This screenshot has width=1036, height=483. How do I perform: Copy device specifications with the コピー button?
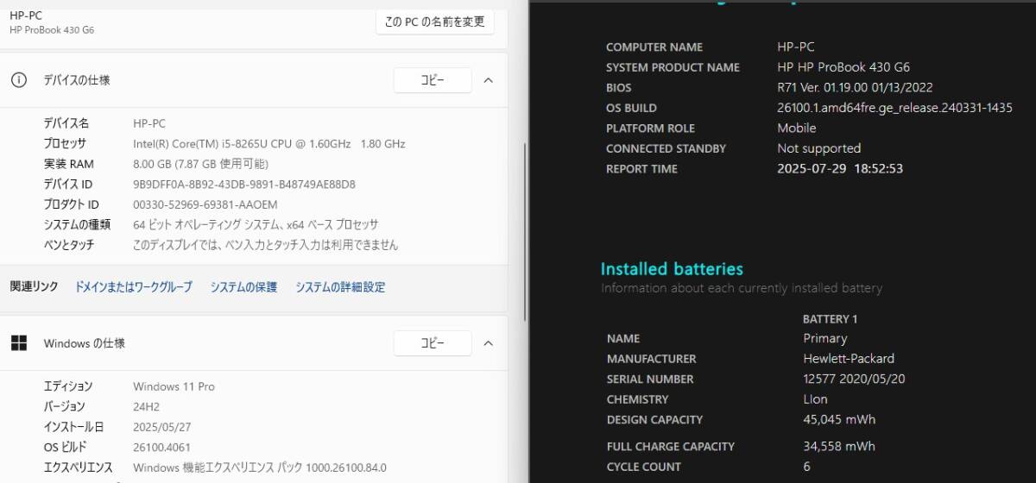point(433,80)
